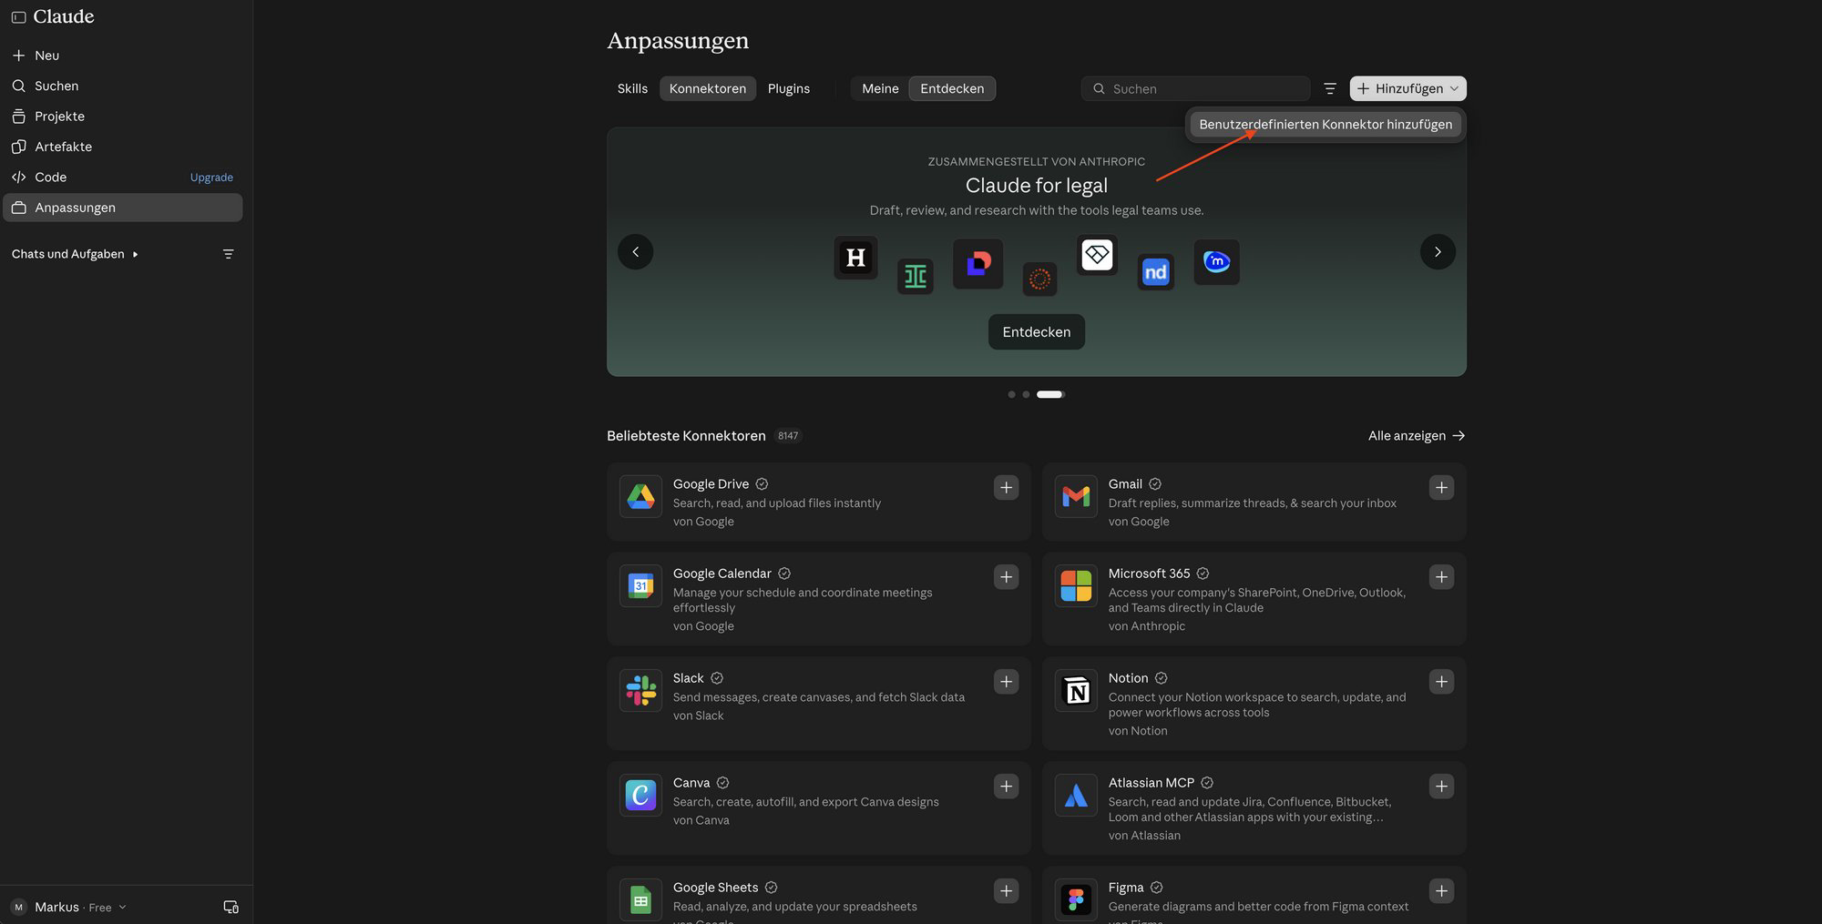The height and width of the screenshot is (924, 1822).
Task: Open Projekte in the sidebar
Action: 123,117
